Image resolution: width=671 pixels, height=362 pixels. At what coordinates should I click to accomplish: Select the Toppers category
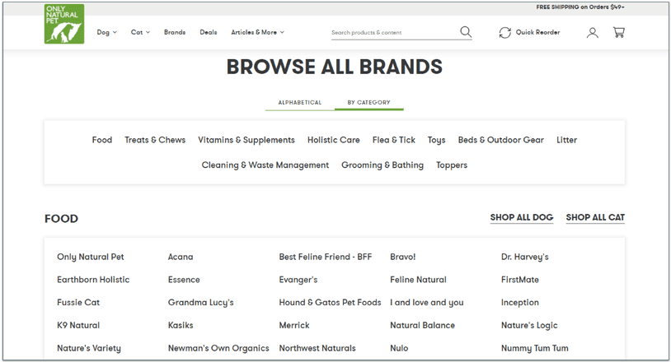coord(452,165)
